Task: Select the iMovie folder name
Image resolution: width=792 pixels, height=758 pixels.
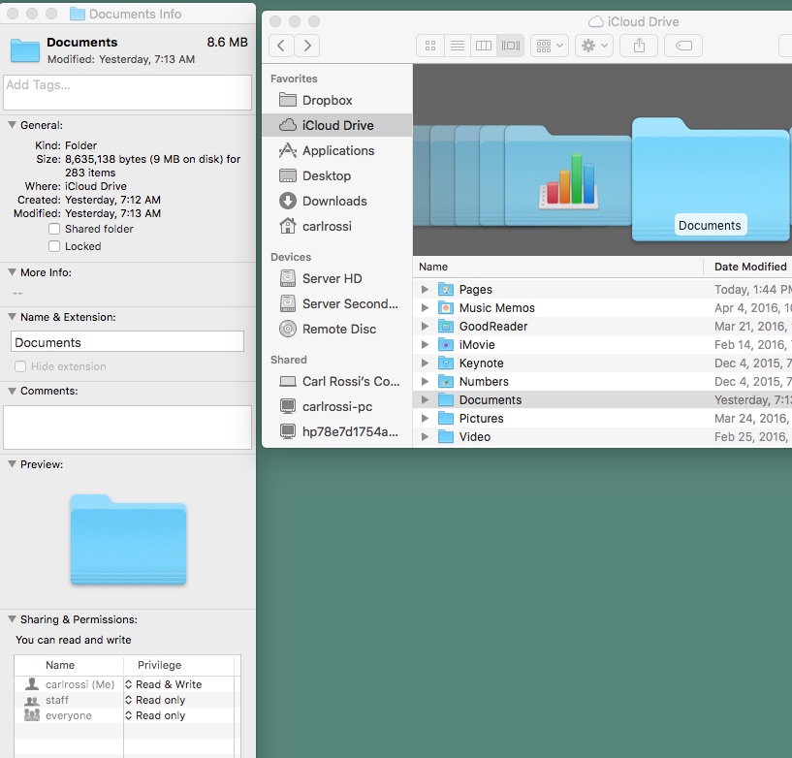Action: click(477, 344)
